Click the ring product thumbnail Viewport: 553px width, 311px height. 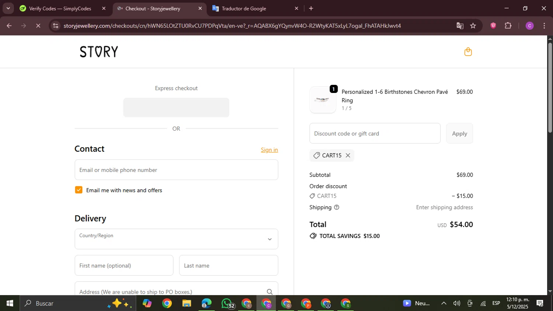point(323,100)
